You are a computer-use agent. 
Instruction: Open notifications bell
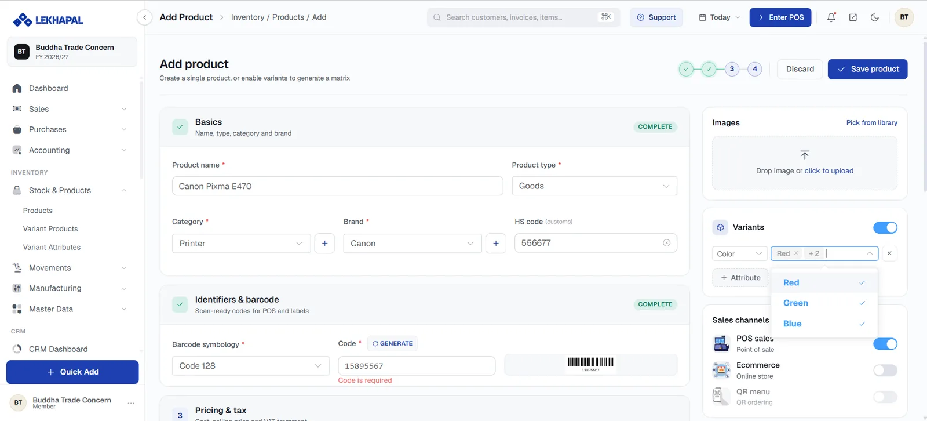[x=831, y=17]
